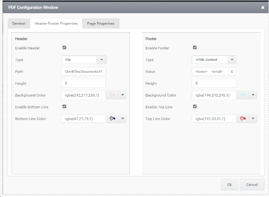
Task: Click Header Background Color paint bucket icon
Action: [x=112, y=95]
